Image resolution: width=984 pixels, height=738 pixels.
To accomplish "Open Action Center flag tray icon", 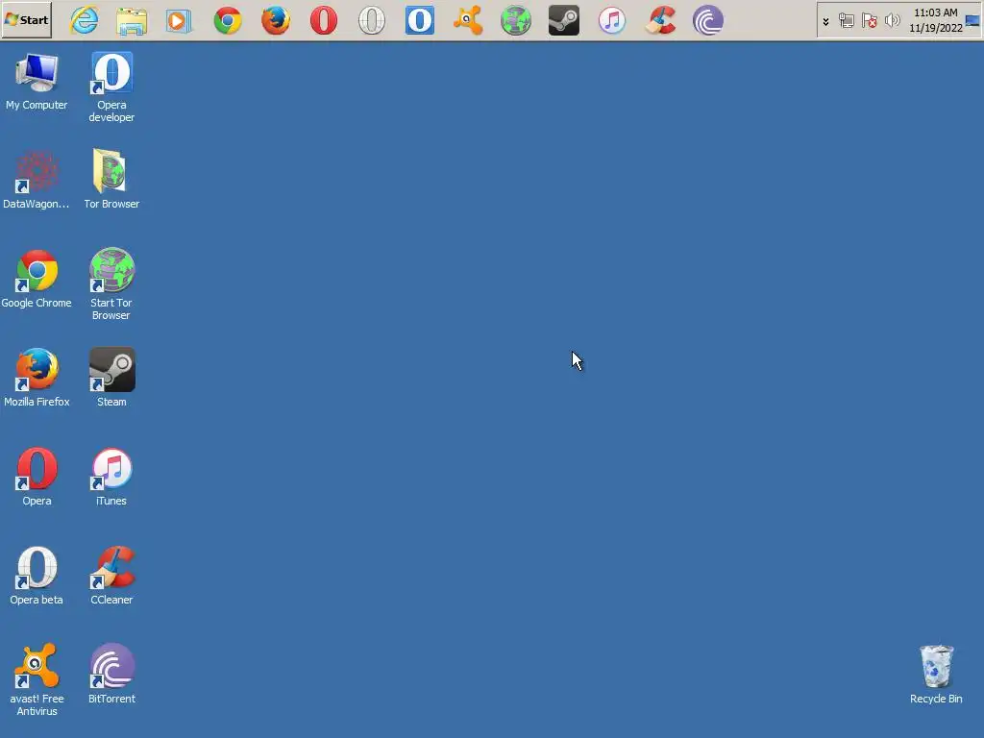I will click(869, 21).
